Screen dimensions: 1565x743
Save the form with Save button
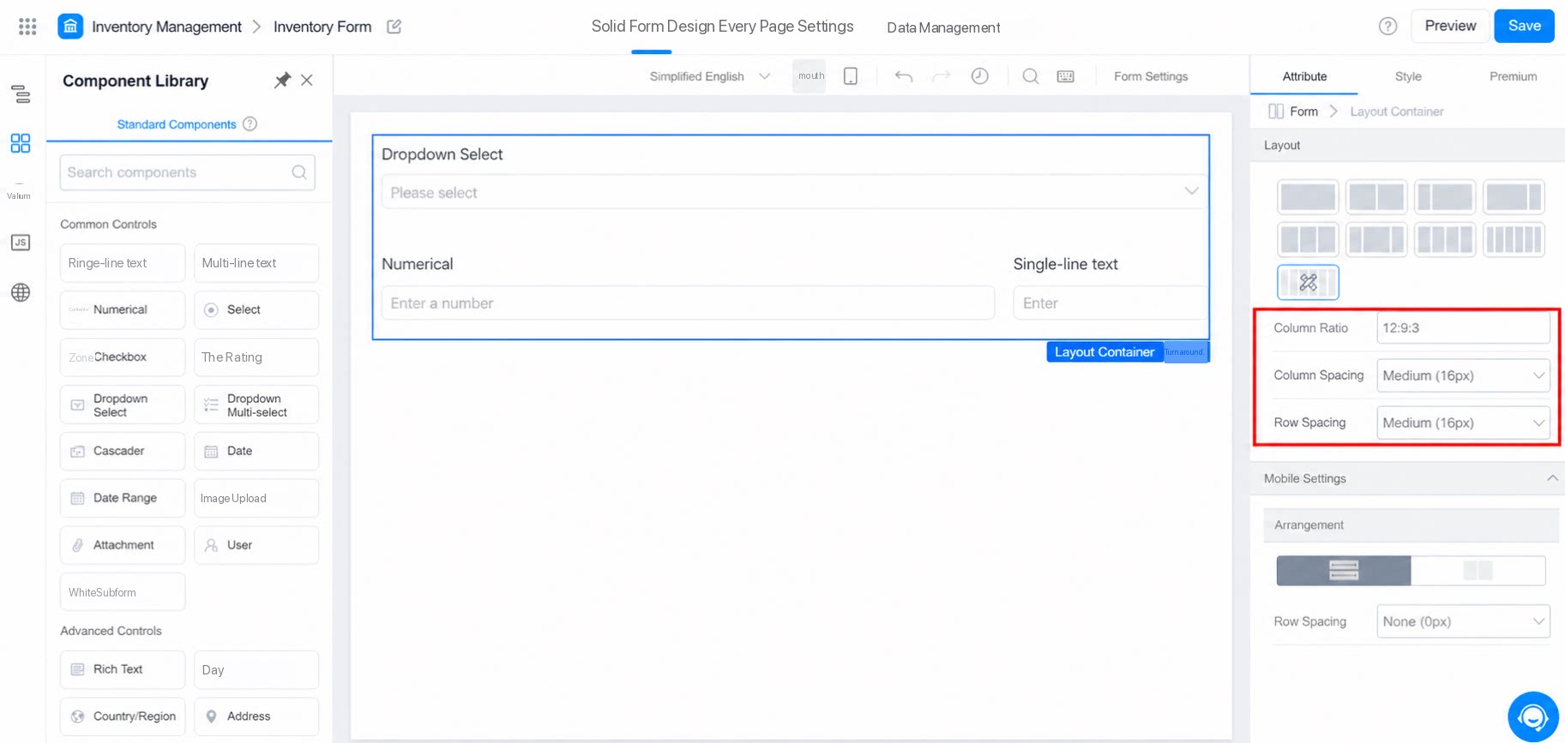point(1524,26)
